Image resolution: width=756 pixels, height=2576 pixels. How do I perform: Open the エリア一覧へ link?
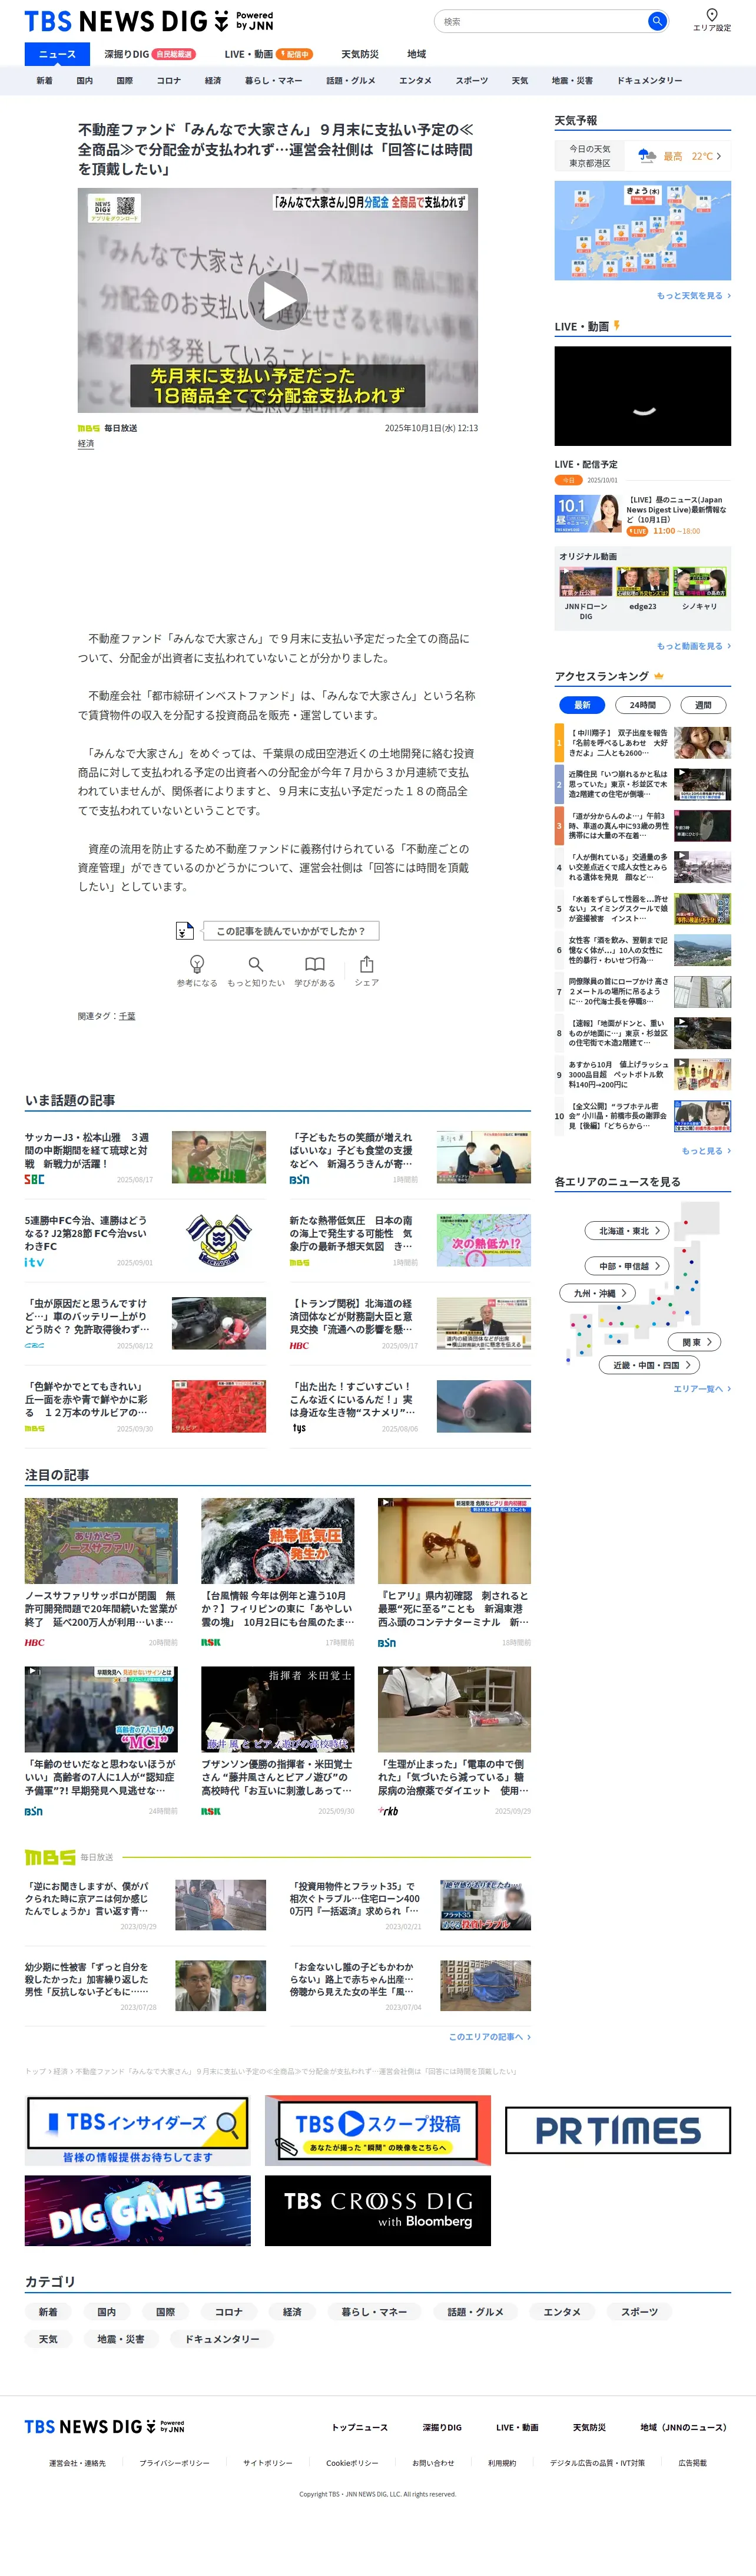(x=702, y=1389)
